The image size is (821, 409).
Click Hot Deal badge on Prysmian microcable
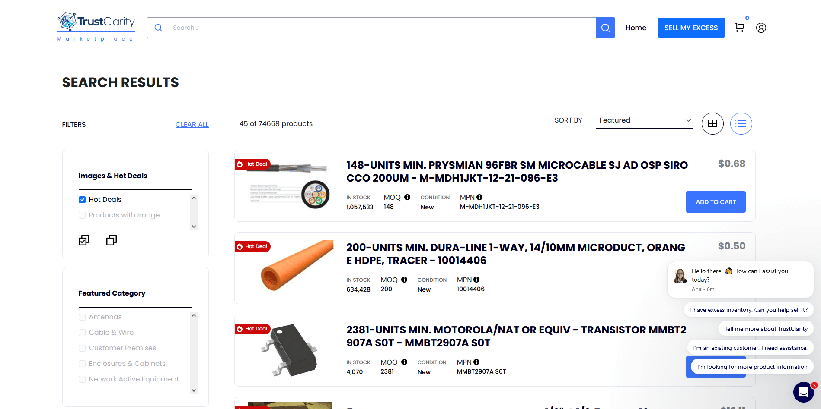[x=252, y=164]
